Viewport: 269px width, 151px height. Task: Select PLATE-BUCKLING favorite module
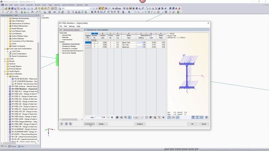point(24,79)
